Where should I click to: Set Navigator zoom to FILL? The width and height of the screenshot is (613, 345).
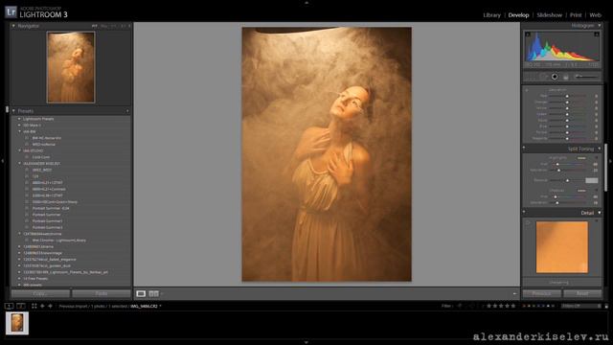[x=103, y=26]
